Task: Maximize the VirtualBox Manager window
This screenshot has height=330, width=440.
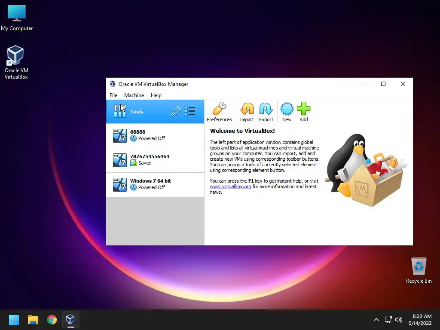Action: click(x=383, y=84)
